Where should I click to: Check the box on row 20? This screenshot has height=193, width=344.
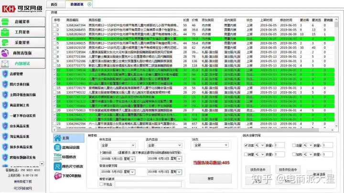pyautogui.click(x=54, y=110)
